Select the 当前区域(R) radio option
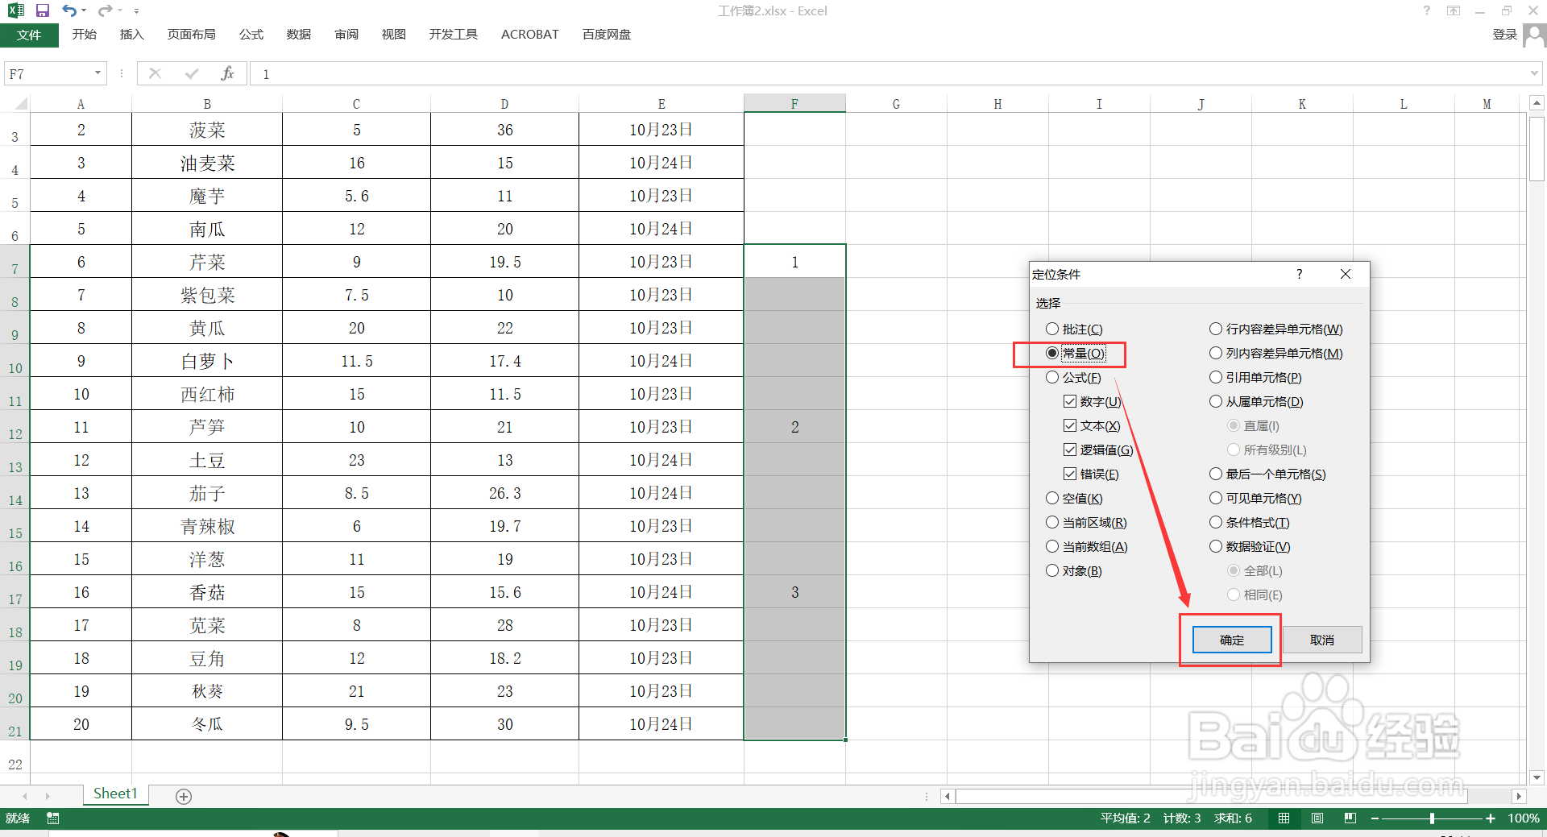The width and height of the screenshot is (1547, 837). [1086, 522]
